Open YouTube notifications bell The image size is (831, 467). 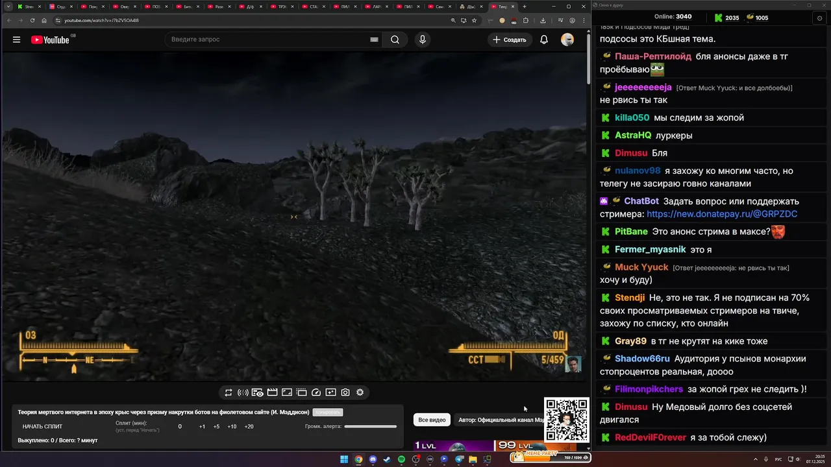click(544, 40)
